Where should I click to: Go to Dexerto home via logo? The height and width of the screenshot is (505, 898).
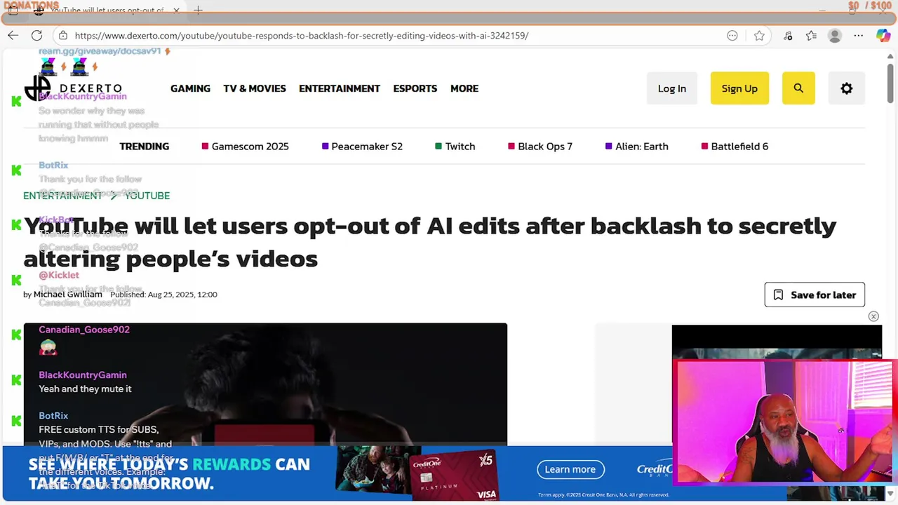pos(73,88)
